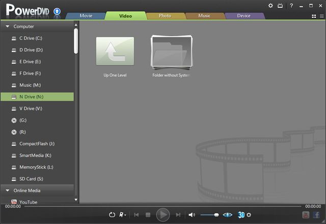Open the Device tab
The image size is (326, 224).
click(x=243, y=16)
